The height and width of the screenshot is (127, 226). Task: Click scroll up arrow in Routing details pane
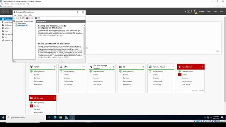(x=84, y=25)
